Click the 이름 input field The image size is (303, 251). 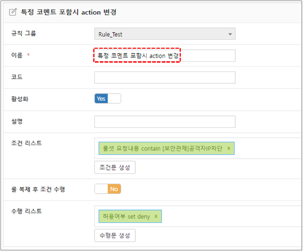click(x=165, y=56)
